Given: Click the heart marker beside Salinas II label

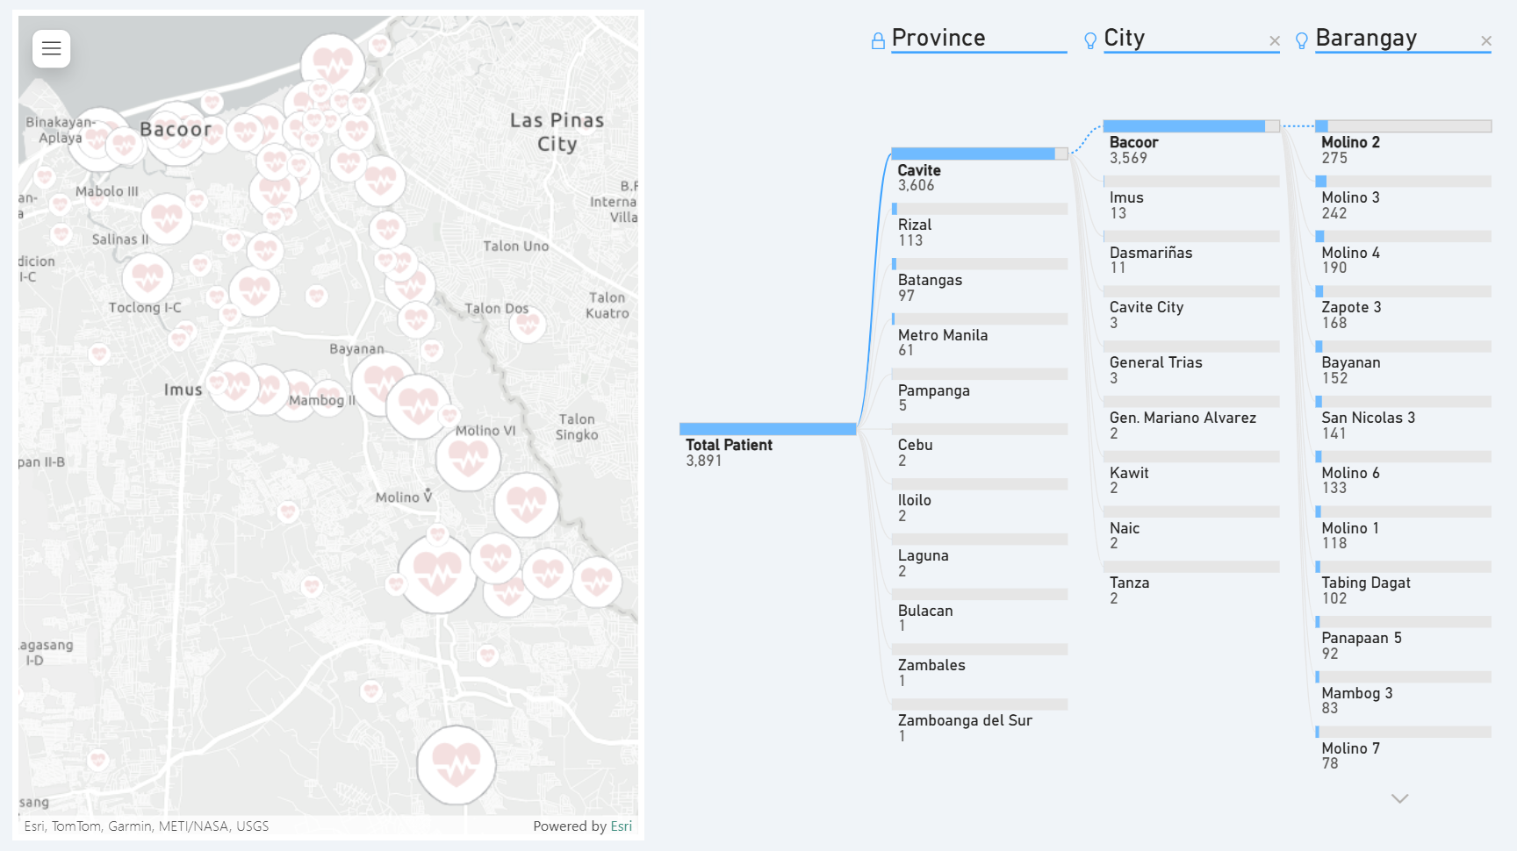Looking at the screenshot, I should tap(167, 218).
